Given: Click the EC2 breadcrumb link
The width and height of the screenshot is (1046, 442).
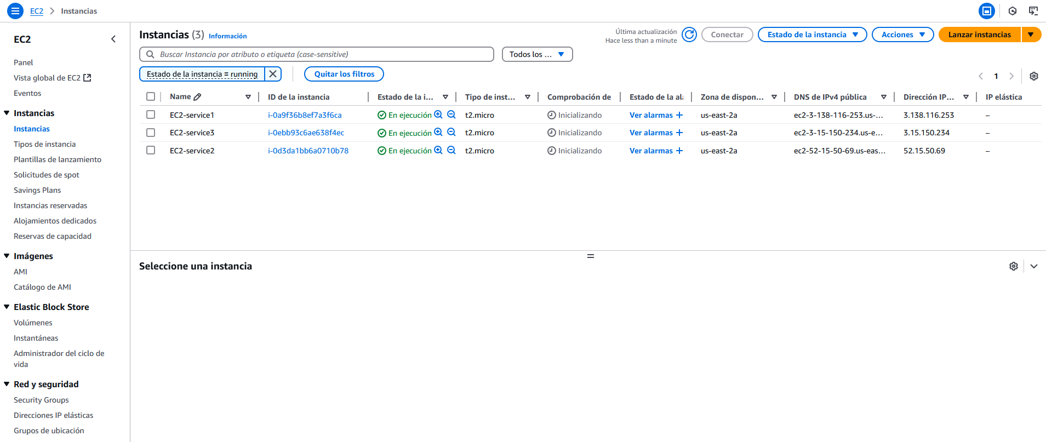Looking at the screenshot, I should [37, 11].
